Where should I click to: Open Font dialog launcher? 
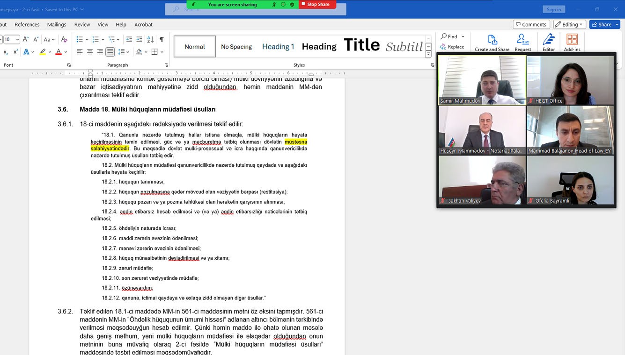click(69, 65)
